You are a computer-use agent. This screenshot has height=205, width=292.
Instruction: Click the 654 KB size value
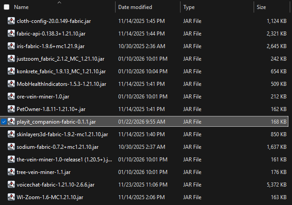(278, 71)
